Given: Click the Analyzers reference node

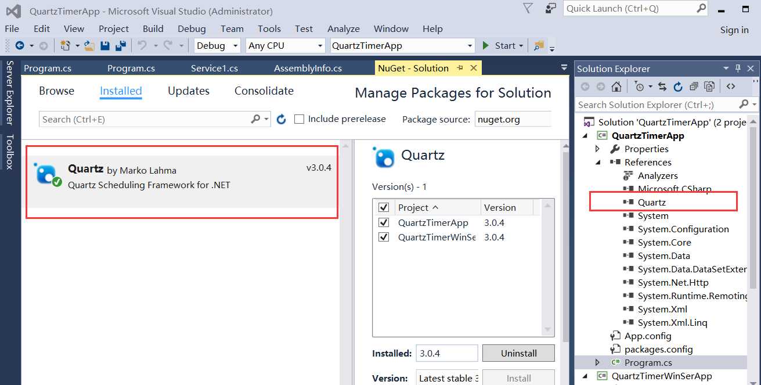Looking at the screenshot, I should (658, 175).
